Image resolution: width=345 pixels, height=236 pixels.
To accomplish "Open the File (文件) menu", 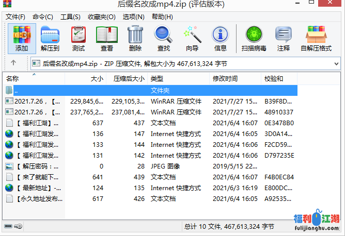I will coord(15,16).
